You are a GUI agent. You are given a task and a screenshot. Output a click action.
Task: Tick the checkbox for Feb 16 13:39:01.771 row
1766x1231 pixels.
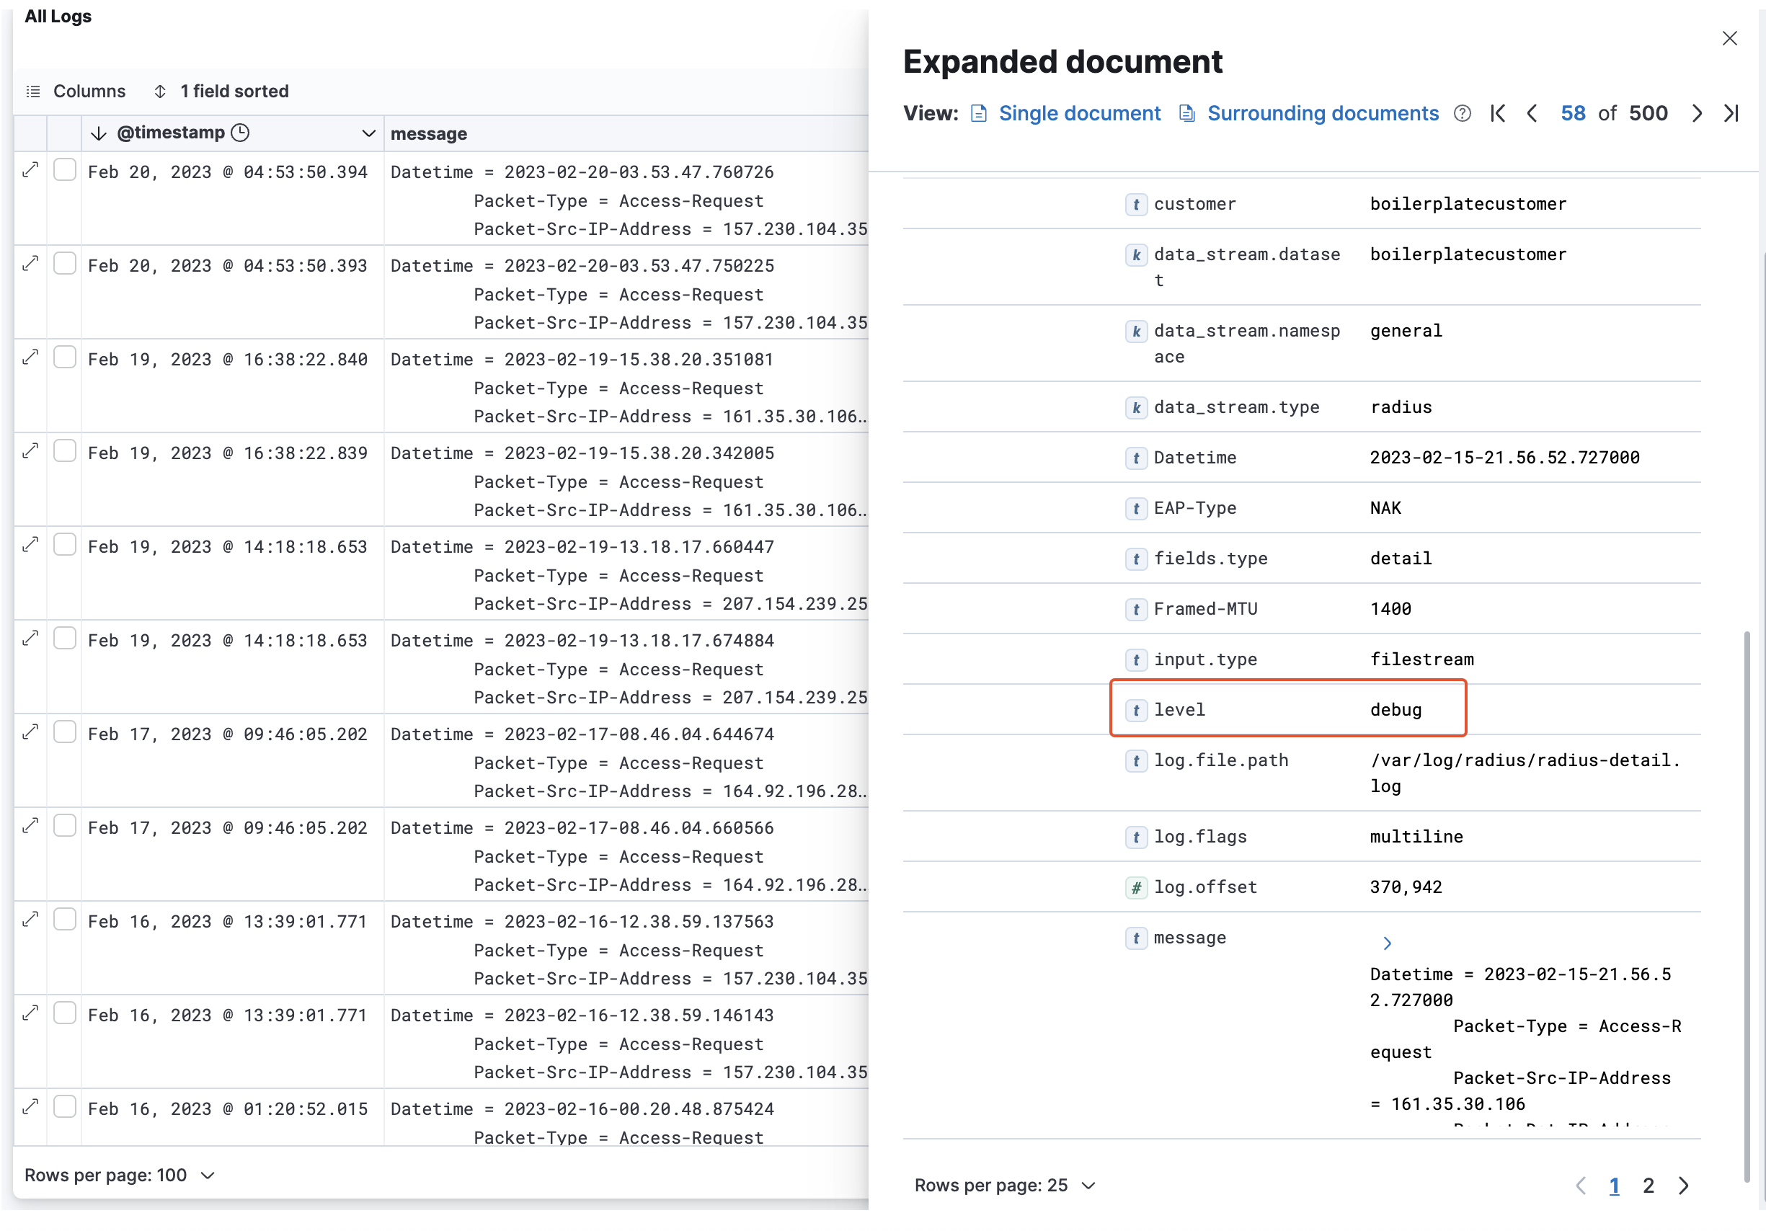65,920
